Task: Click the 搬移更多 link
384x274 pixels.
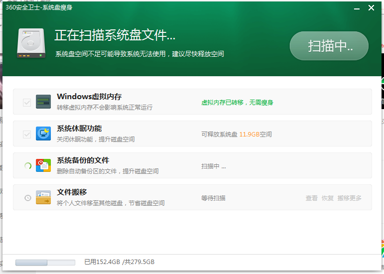Action: (349, 198)
